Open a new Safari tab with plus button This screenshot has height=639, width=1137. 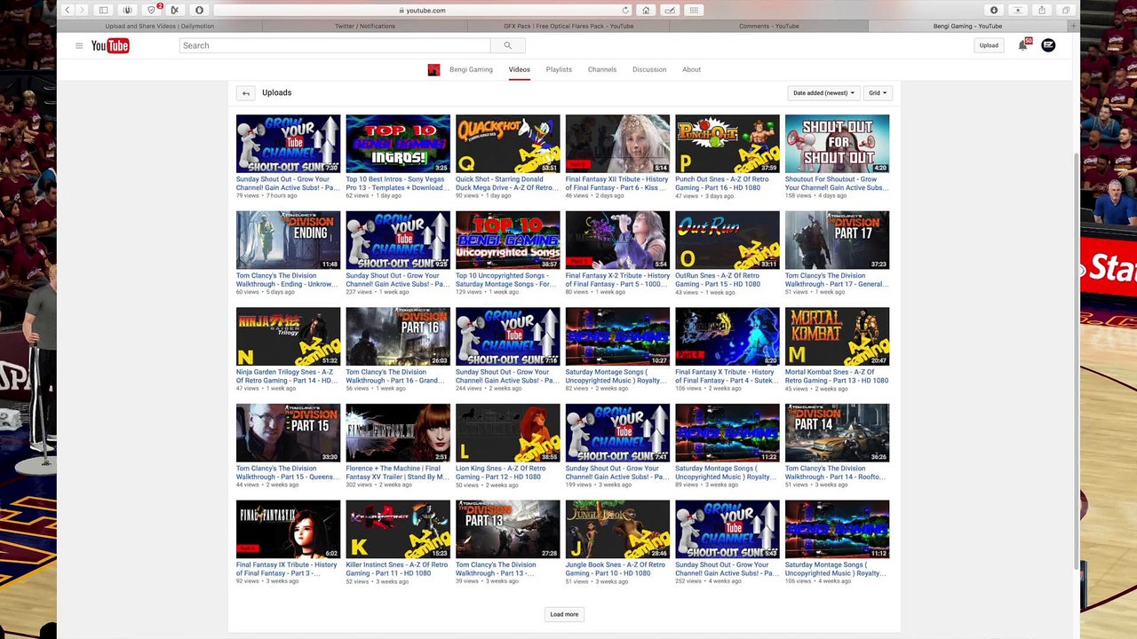pyautogui.click(x=1073, y=26)
